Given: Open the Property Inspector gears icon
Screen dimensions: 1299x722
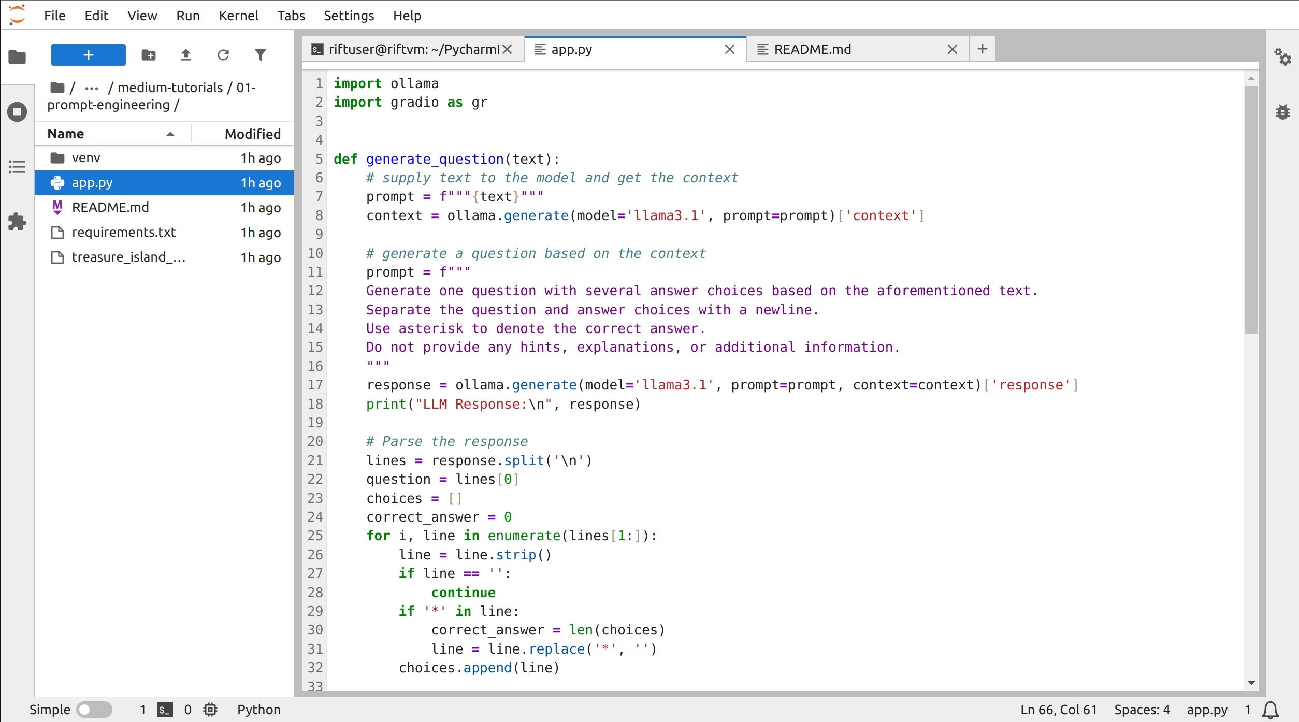Looking at the screenshot, I should point(1283,56).
